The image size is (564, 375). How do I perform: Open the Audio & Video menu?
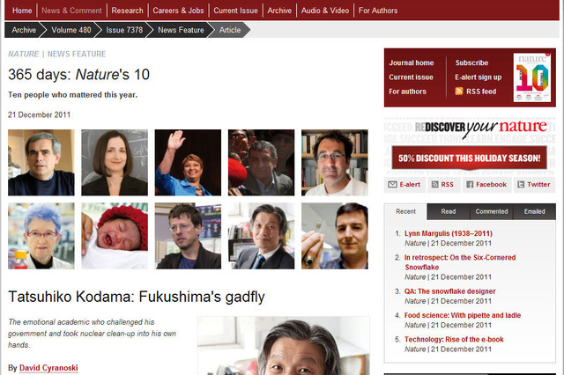click(x=325, y=11)
